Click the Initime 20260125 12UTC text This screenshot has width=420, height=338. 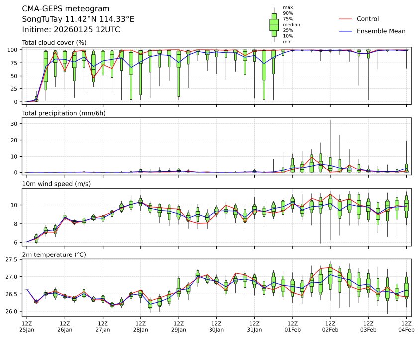[x=71, y=30]
